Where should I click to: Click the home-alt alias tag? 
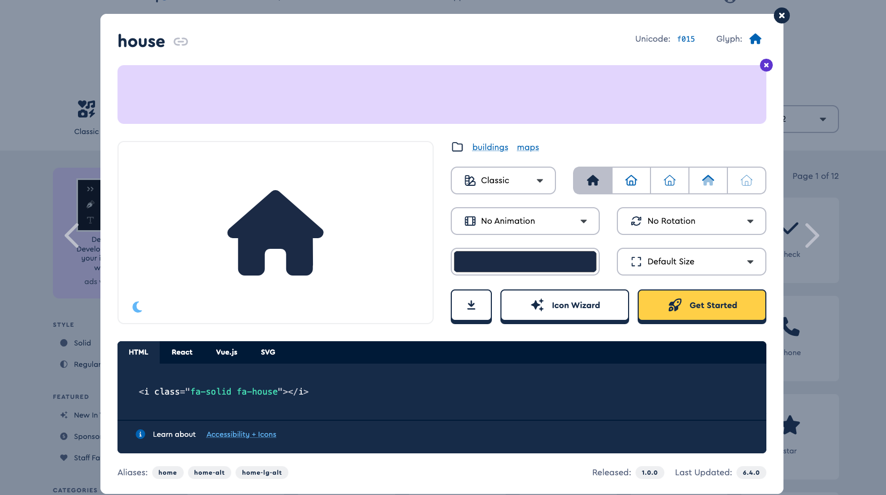click(209, 473)
